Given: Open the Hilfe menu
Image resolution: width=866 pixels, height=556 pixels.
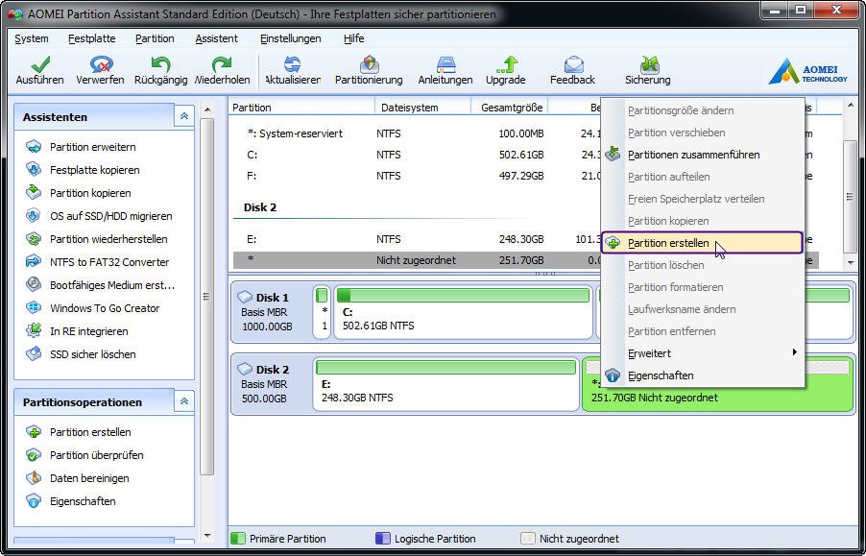Looking at the screenshot, I should [x=353, y=38].
